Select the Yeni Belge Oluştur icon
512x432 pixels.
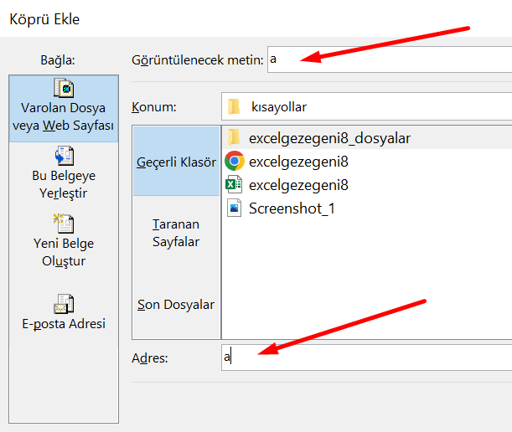(x=64, y=224)
